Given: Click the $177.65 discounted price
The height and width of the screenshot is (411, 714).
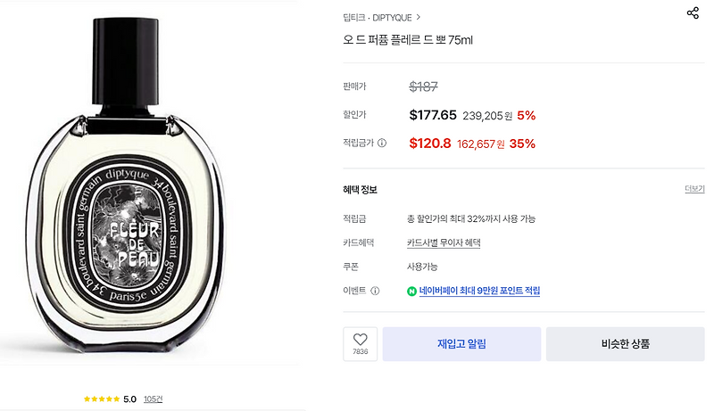Looking at the screenshot, I should pos(433,115).
